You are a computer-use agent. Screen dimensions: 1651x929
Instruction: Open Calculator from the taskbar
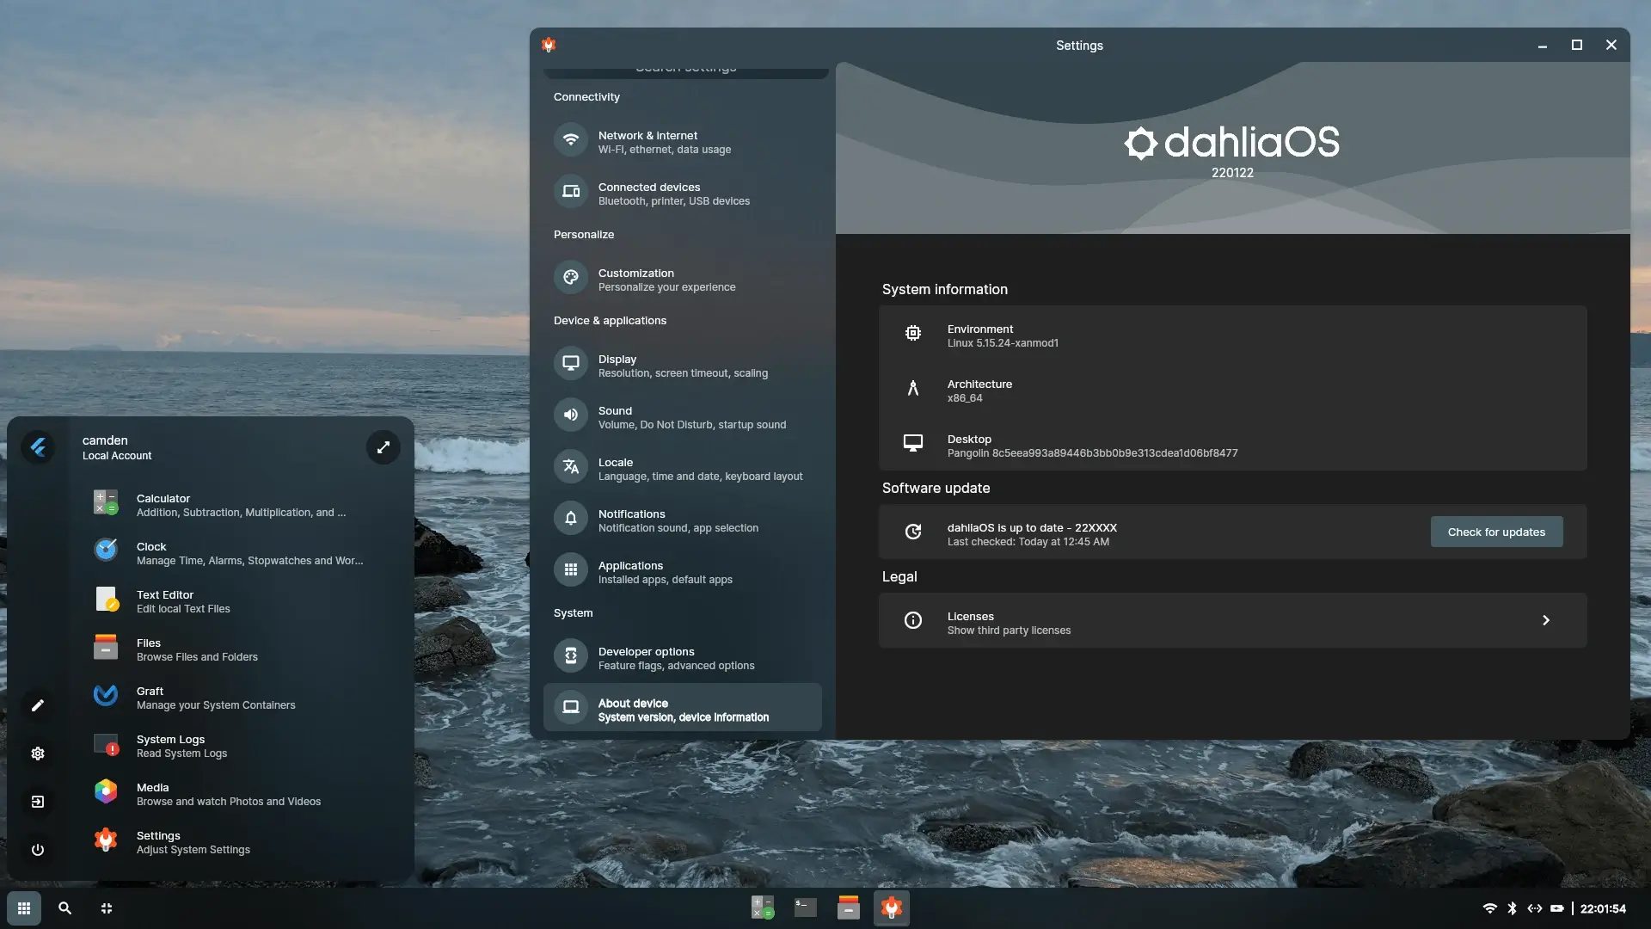click(763, 908)
